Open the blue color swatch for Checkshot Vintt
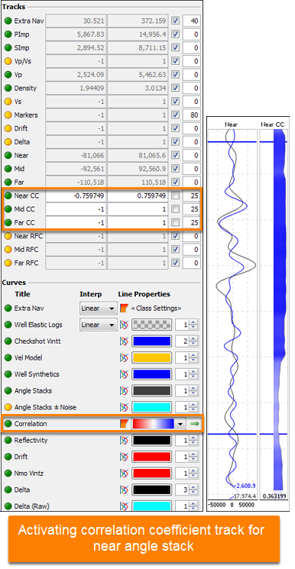The width and height of the screenshot is (295, 569). click(151, 341)
